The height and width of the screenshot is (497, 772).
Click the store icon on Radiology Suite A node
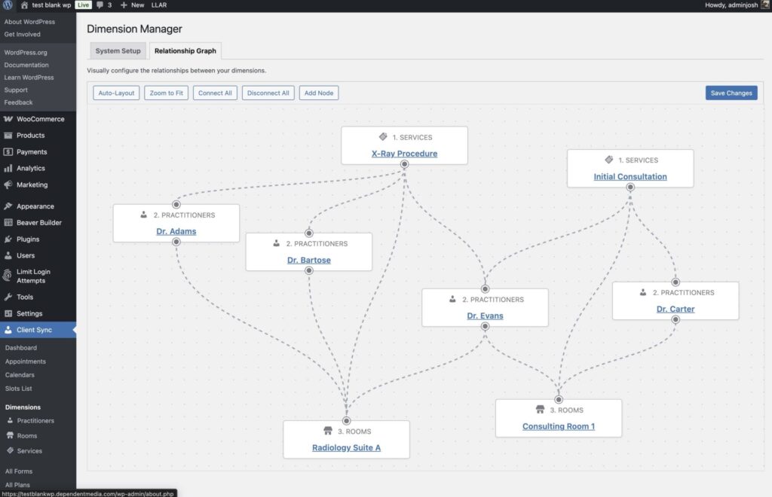pyautogui.click(x=327, y=431)
